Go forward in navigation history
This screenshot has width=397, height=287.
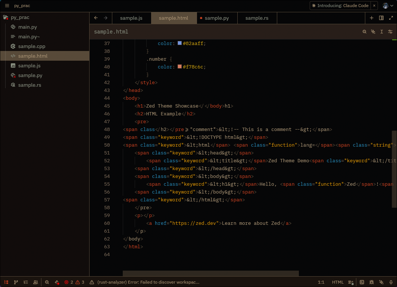click(x=106, y=18)
